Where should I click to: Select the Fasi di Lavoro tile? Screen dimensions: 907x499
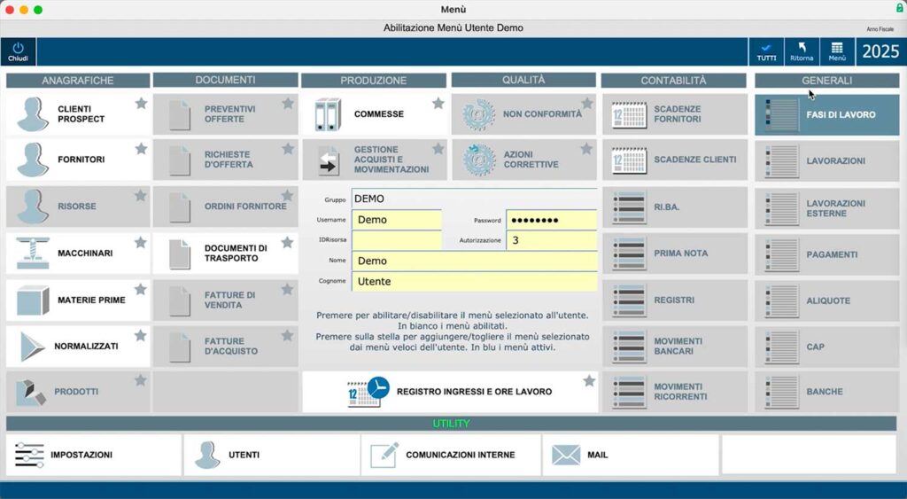(x=827, y=114)
